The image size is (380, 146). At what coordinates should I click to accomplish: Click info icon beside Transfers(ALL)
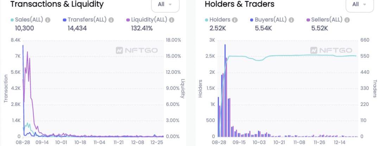(111, 20)
